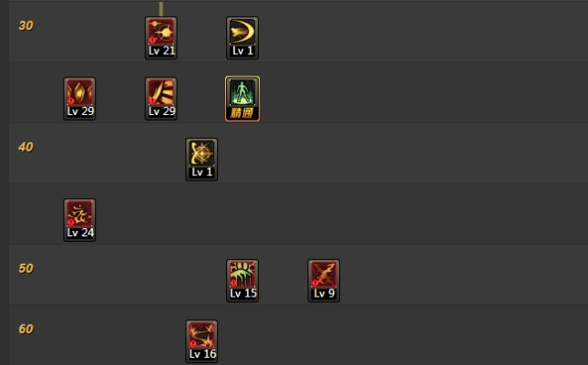Viewport: 588px width, 365px height.
Task: Click the level 30 row label
Action: tap(26, 26)
